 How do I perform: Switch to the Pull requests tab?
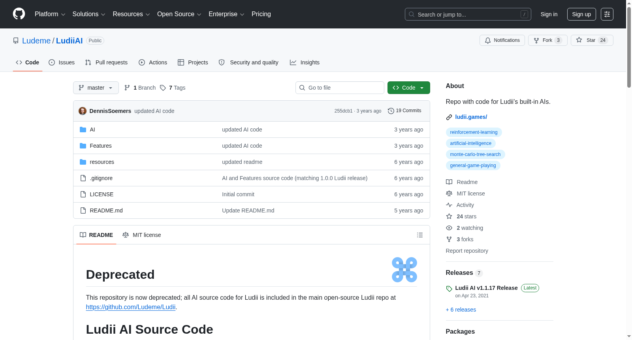click(106, 62)
